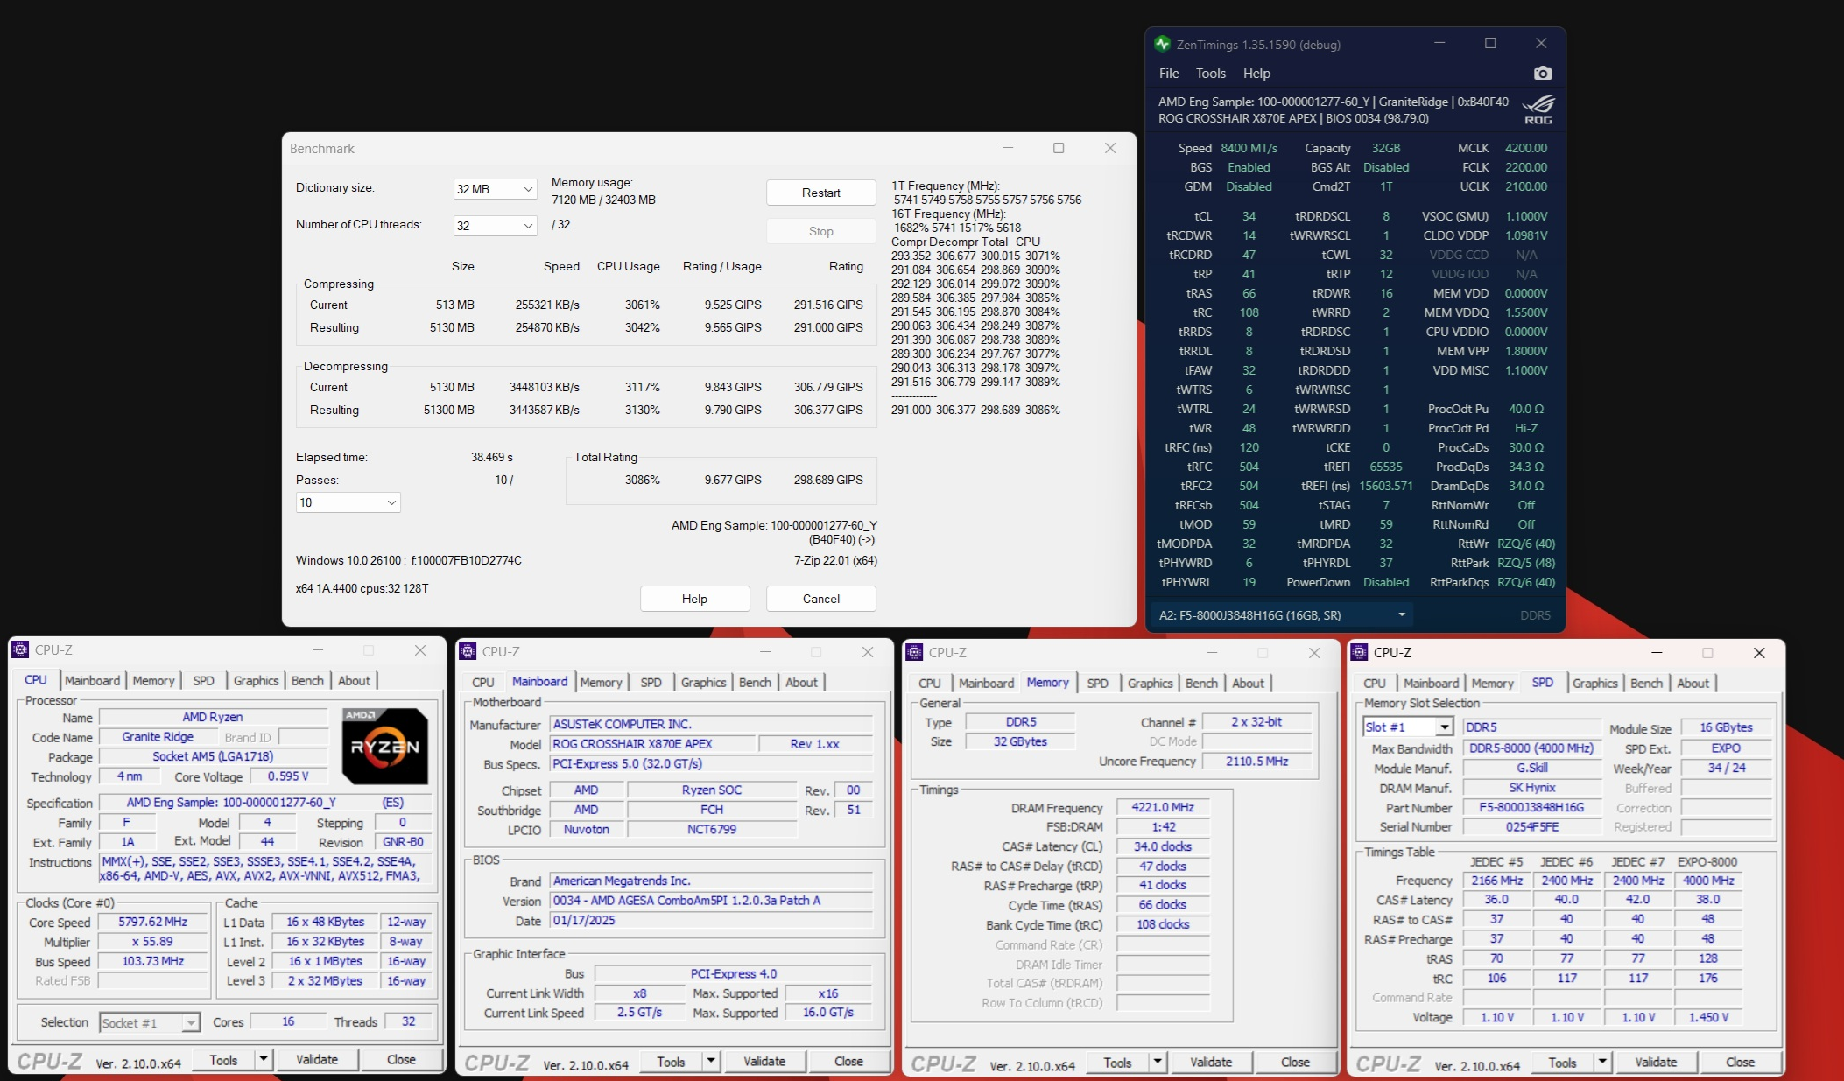Open Tools dropdown arrow in SPD window
Image resolution: width=1844 pixels, height=1081 pixels.
[1602, 1063]
